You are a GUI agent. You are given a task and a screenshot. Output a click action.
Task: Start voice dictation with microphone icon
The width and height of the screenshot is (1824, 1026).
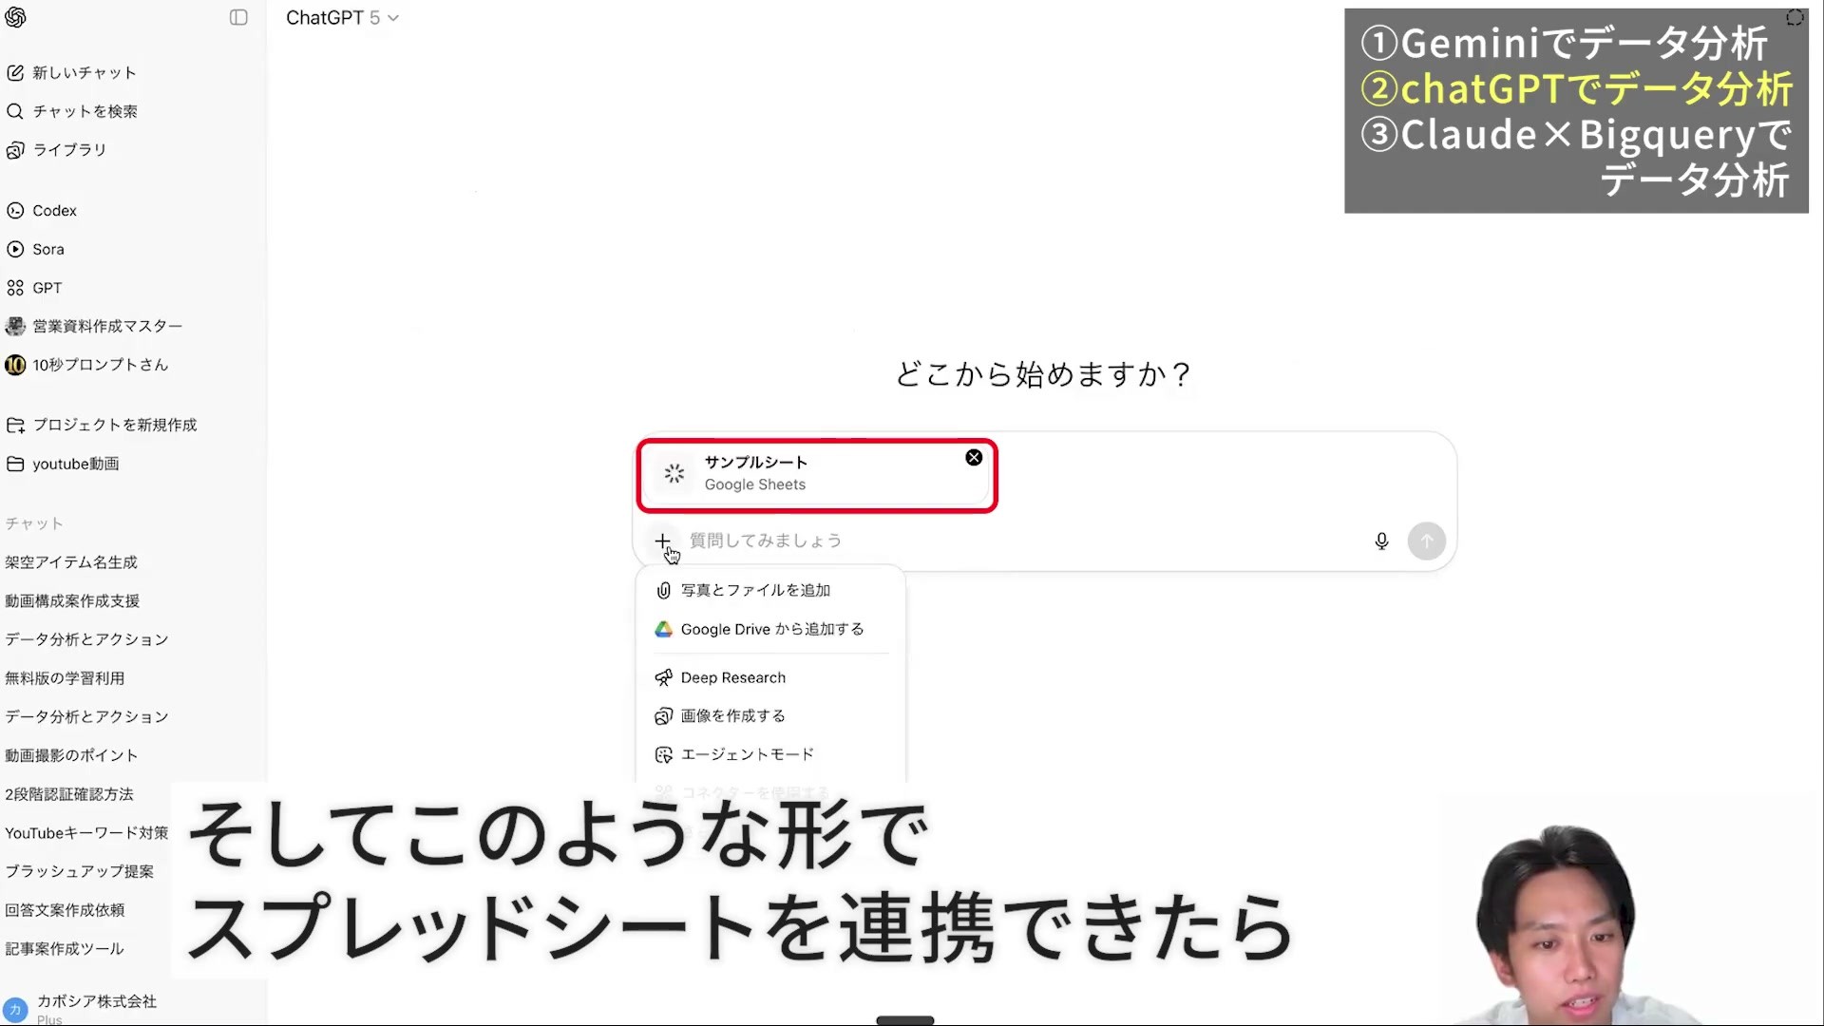1381,541
